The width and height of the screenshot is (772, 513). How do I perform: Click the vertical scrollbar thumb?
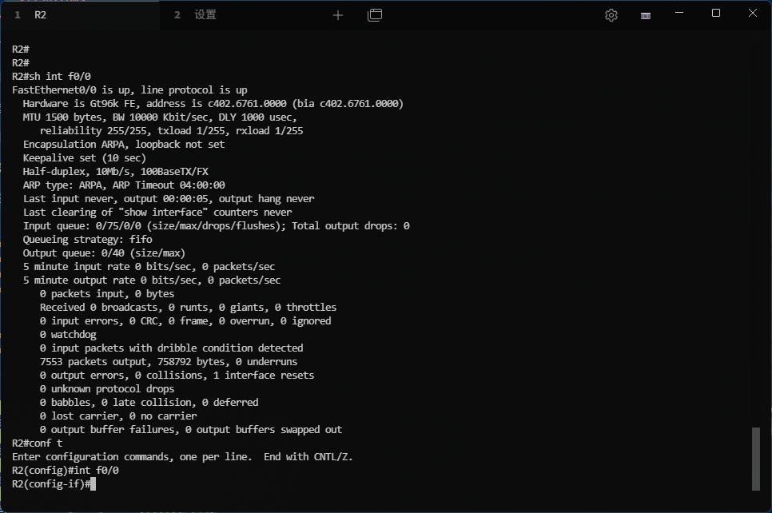(x=756, y=459)
